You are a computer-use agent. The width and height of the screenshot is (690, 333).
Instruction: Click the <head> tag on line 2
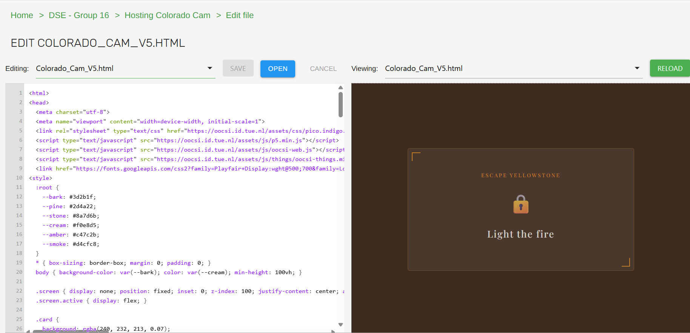(39, 103)
